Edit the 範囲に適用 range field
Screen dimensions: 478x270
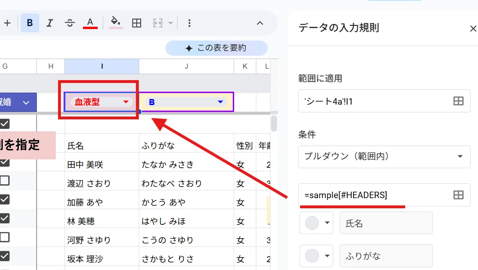tap(384, 101)
